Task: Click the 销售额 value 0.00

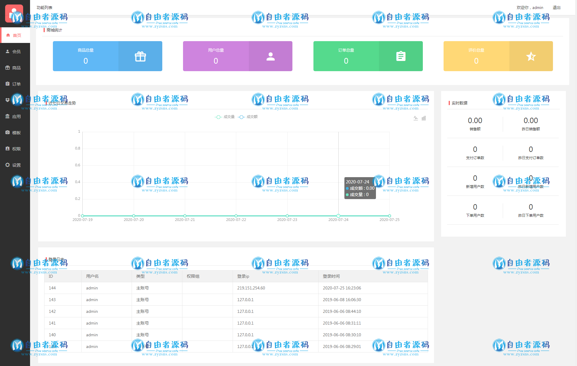Action: 475,120
